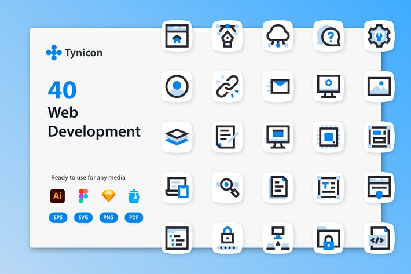Click the browser home page icon
411x274 pixels.
tap(177, 36)
